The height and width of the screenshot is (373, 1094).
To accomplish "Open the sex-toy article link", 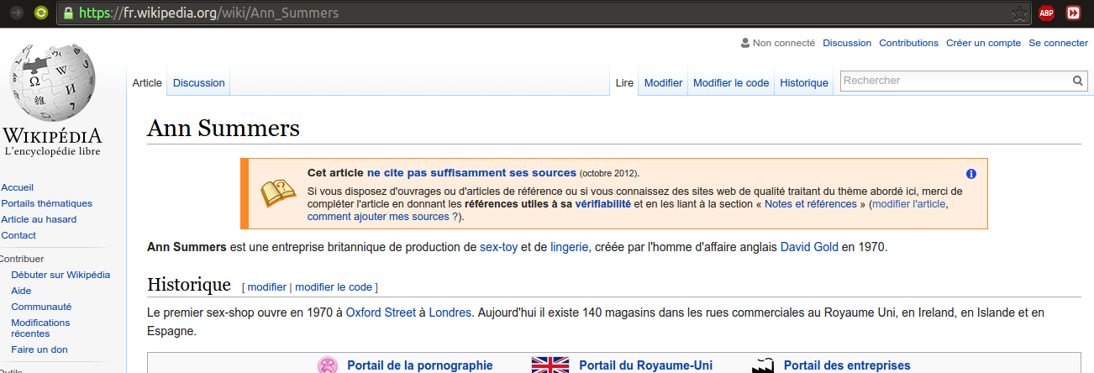I will [x=498, y=247].
